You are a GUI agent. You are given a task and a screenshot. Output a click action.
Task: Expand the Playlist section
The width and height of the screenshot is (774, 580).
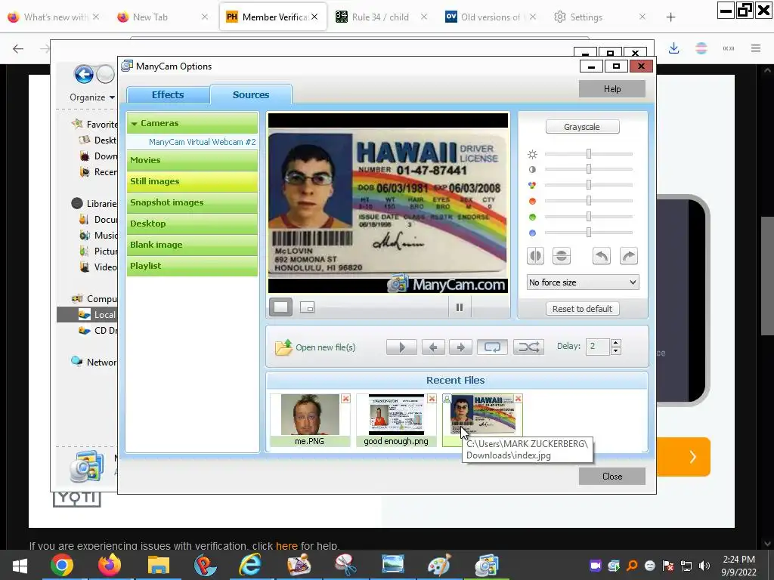192,267
